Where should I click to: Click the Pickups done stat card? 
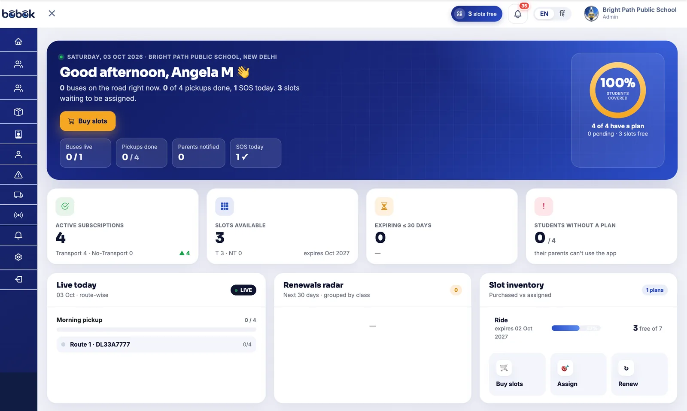coord(141,153)
